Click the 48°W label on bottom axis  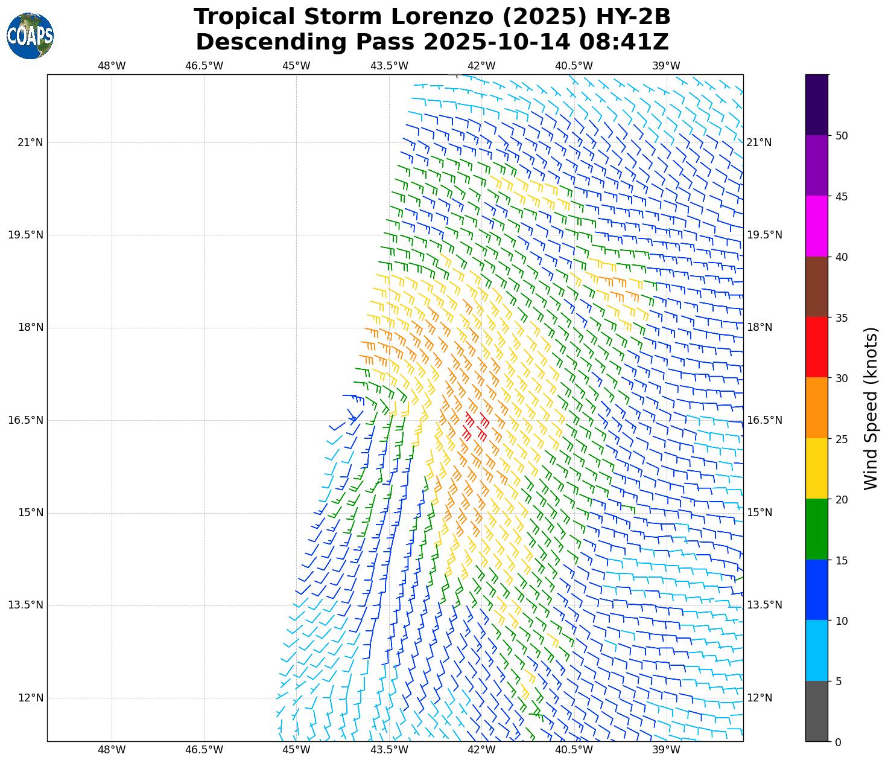coord(112,750)
